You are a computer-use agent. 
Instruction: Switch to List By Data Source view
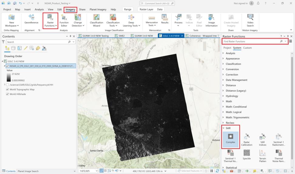tap(13, 48)
